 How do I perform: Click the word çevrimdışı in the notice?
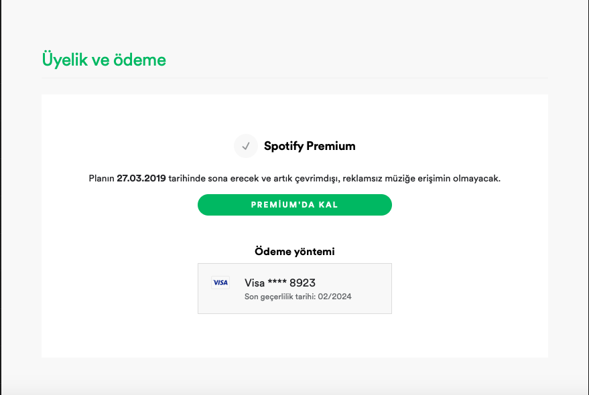tap(318, 179)
